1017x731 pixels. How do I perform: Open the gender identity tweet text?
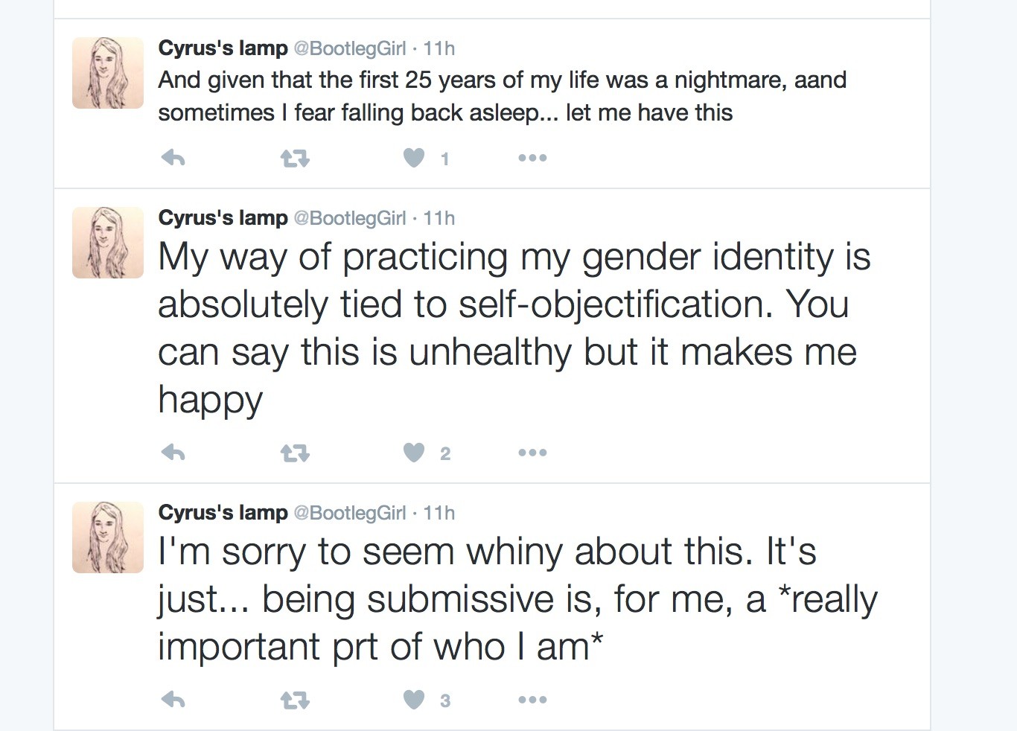click(x=514, y=328)
